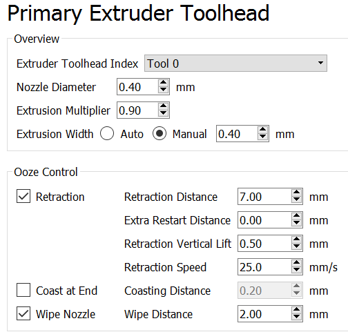The height and width of the screenshot is (332, 348).
Task: Decrease Retraction Speed with down arrow
Action: (296, 270)
